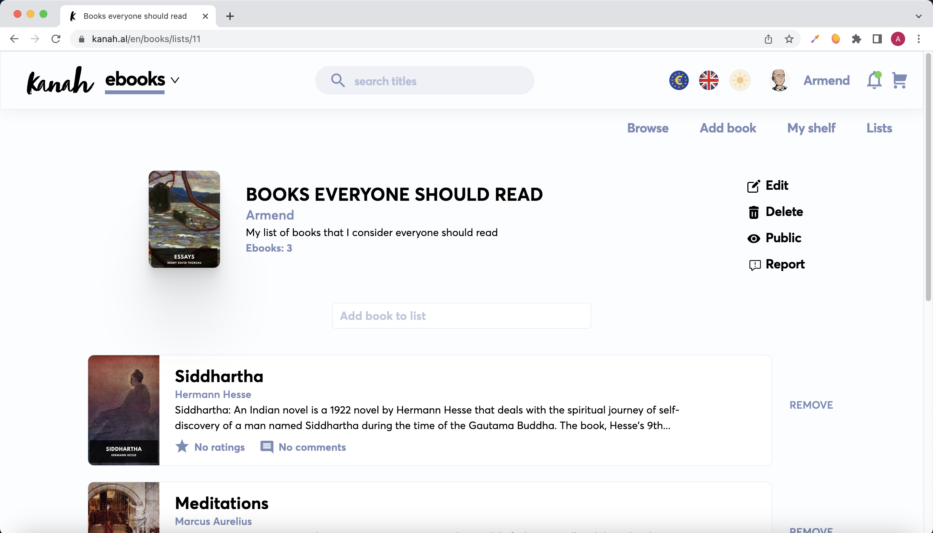Open the Siddhartha title
Screen dimensions: 933x533
219,376
